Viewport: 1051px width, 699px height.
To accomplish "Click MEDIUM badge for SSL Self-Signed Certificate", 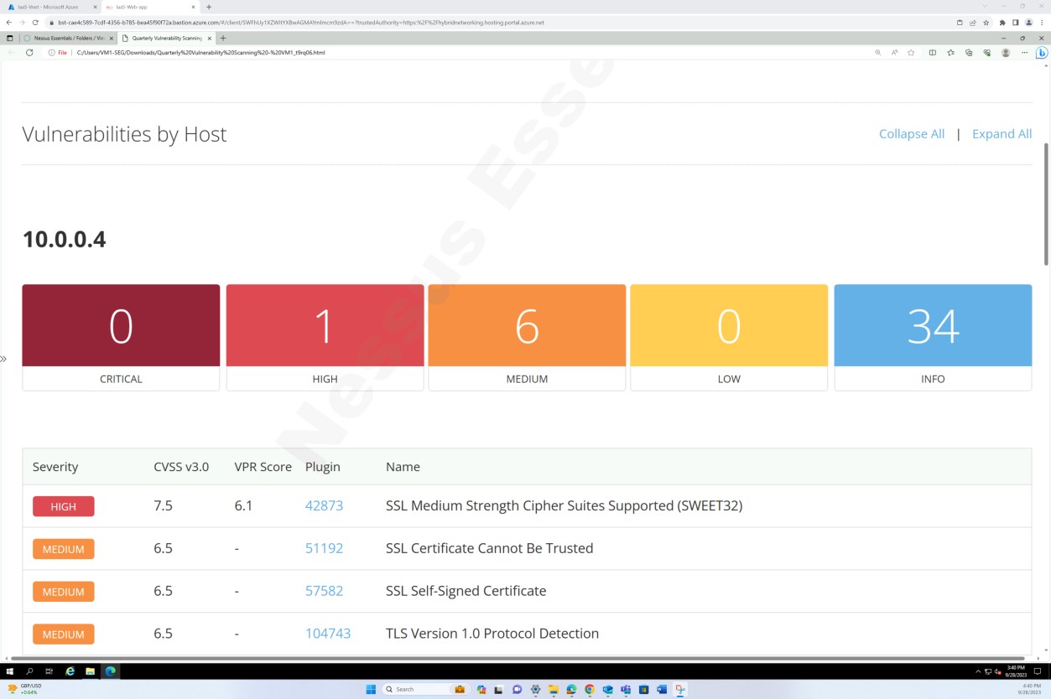I will point(64,592).
